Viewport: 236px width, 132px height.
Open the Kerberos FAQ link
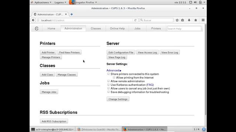click(x=150, y=85)
